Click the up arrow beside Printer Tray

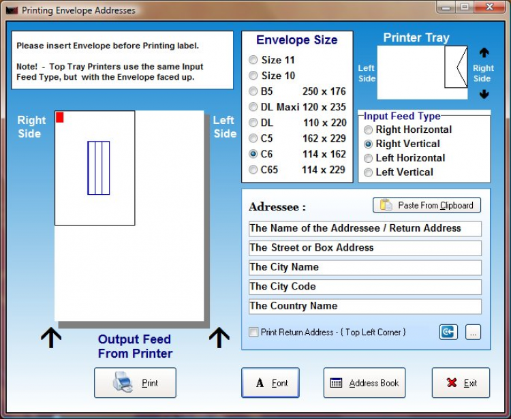tap(484, 52)
